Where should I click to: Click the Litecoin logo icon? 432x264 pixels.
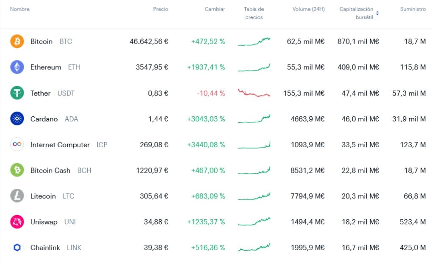pyautogui.click(x=17, y=196)
